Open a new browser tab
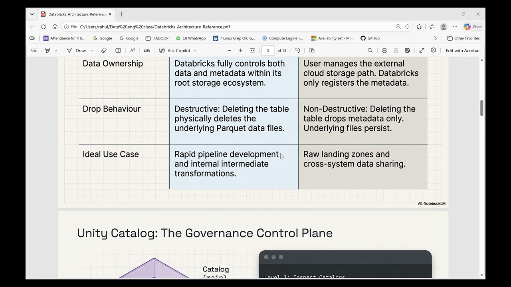This screenshot has height=287, width=511. (x=121, y=14)
